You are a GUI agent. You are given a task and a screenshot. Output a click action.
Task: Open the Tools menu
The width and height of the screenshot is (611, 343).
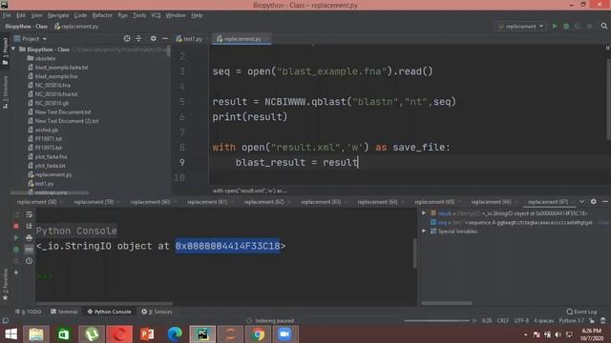139,15
